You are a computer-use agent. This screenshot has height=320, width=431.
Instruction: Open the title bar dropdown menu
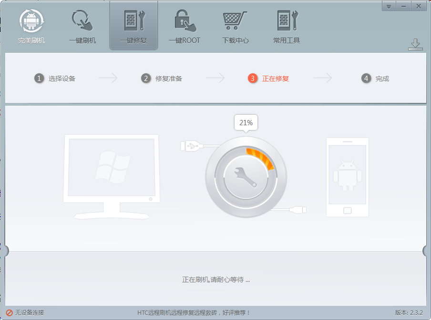(389, 6)
